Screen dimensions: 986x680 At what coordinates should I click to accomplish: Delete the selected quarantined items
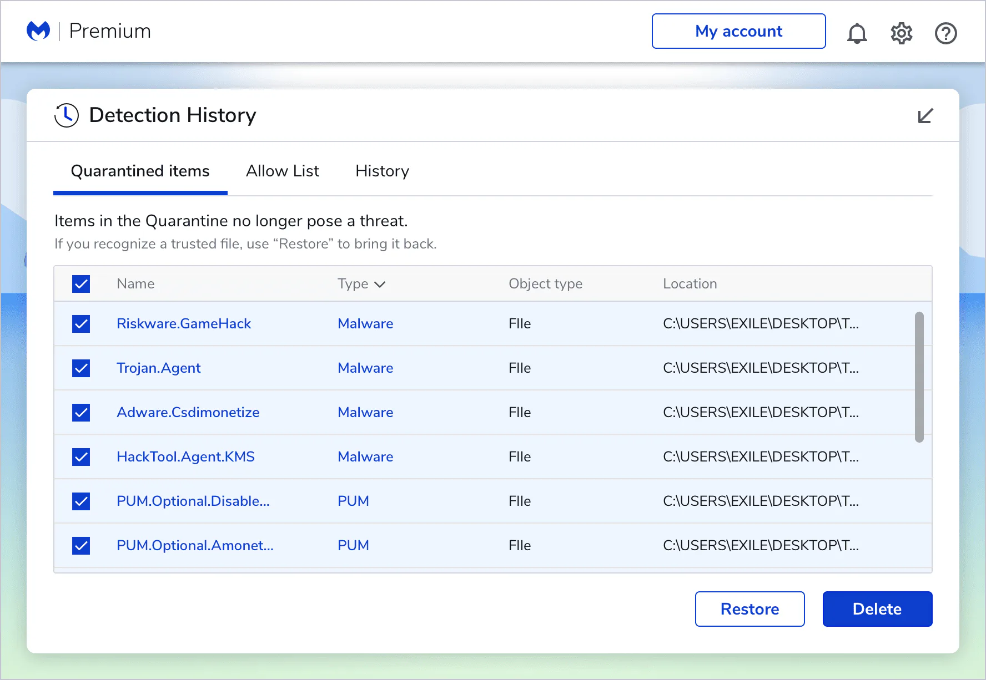point(877,609)
